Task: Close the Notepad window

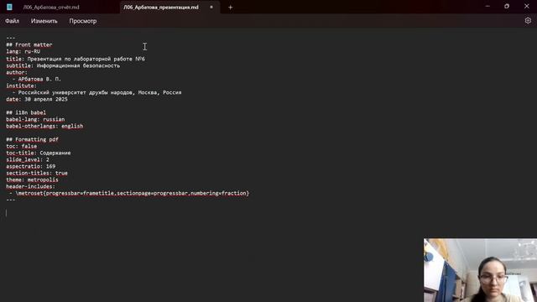Action: click(527, 7)
